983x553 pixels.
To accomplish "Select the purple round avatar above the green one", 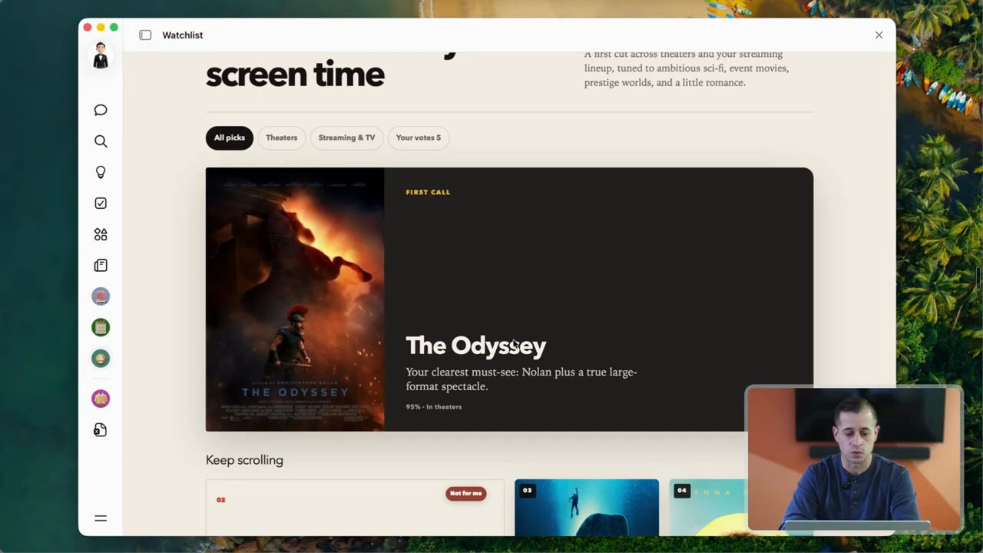I will 101,296.
